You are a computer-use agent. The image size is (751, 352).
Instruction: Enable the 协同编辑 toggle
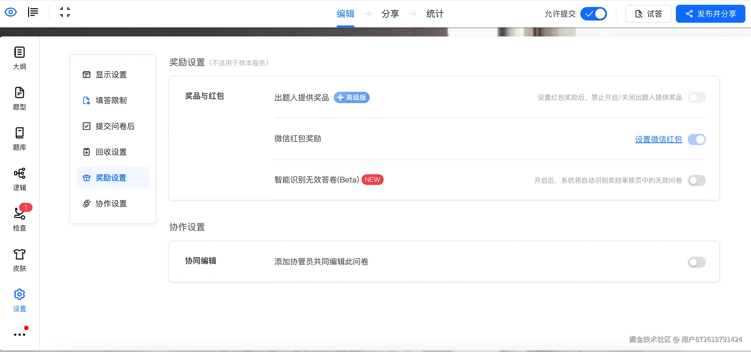tap(696, 262)
